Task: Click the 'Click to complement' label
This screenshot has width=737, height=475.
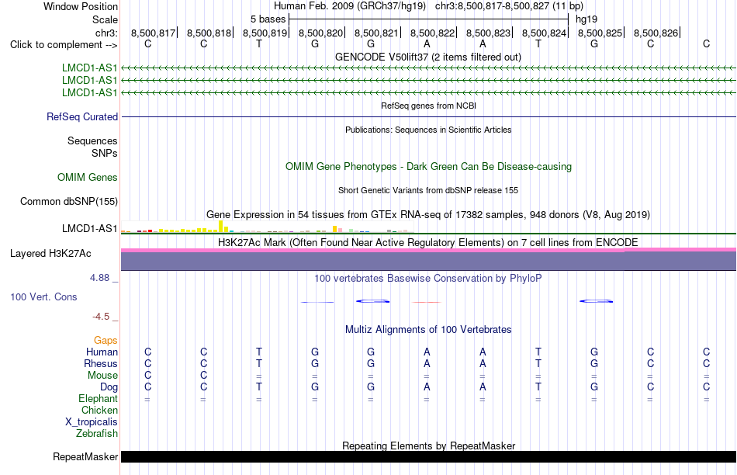Action: point(64,45)
